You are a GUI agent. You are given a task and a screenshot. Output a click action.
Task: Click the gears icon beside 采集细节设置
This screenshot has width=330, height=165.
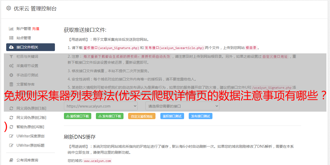pos(11,66)
